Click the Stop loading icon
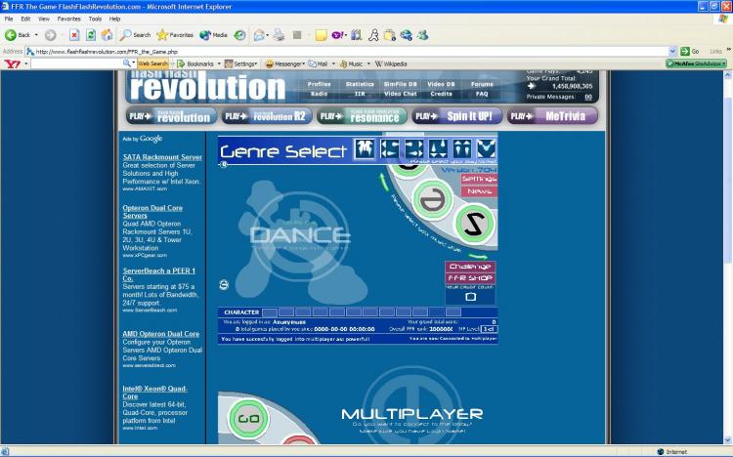 point(74,35)
